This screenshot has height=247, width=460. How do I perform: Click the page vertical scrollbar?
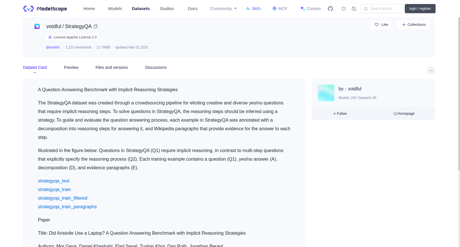tap(459, 94)
